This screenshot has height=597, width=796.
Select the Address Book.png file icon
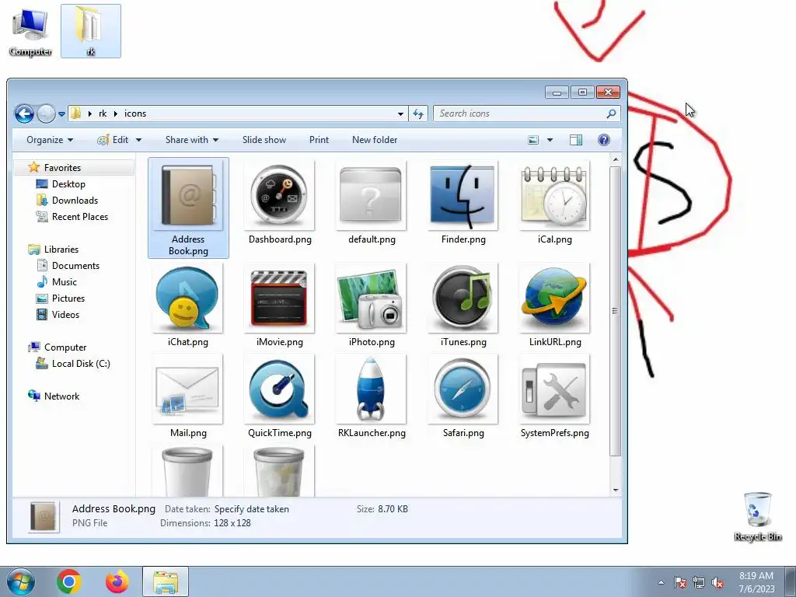point(188,195)
